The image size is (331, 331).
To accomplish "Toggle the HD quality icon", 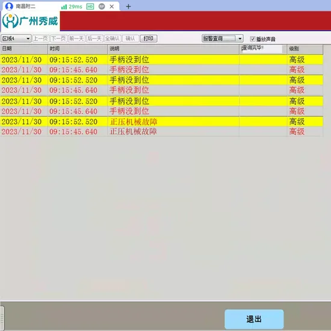I will pos(90,7).
